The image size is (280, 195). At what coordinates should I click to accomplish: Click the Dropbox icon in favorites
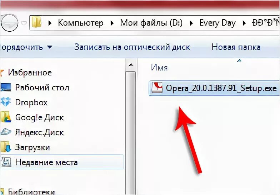tap(6, 102)
